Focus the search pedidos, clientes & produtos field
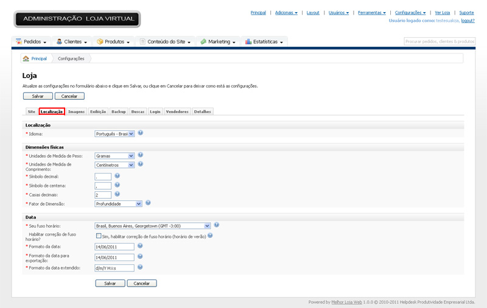 point(440,41)
